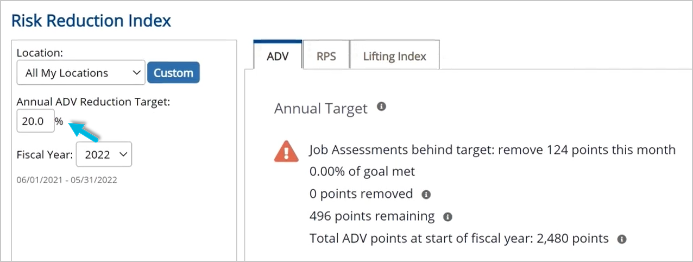Click the fiscal date range text

pos(67,180)
